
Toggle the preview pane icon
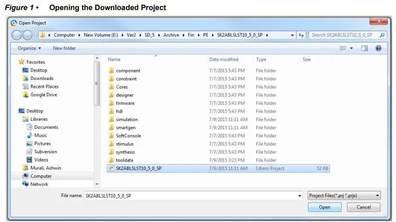[x=364, y=48]
